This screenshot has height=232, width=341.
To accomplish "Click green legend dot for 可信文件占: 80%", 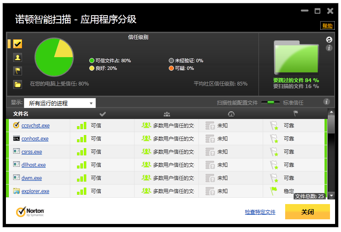I will [x=91, y=61].
